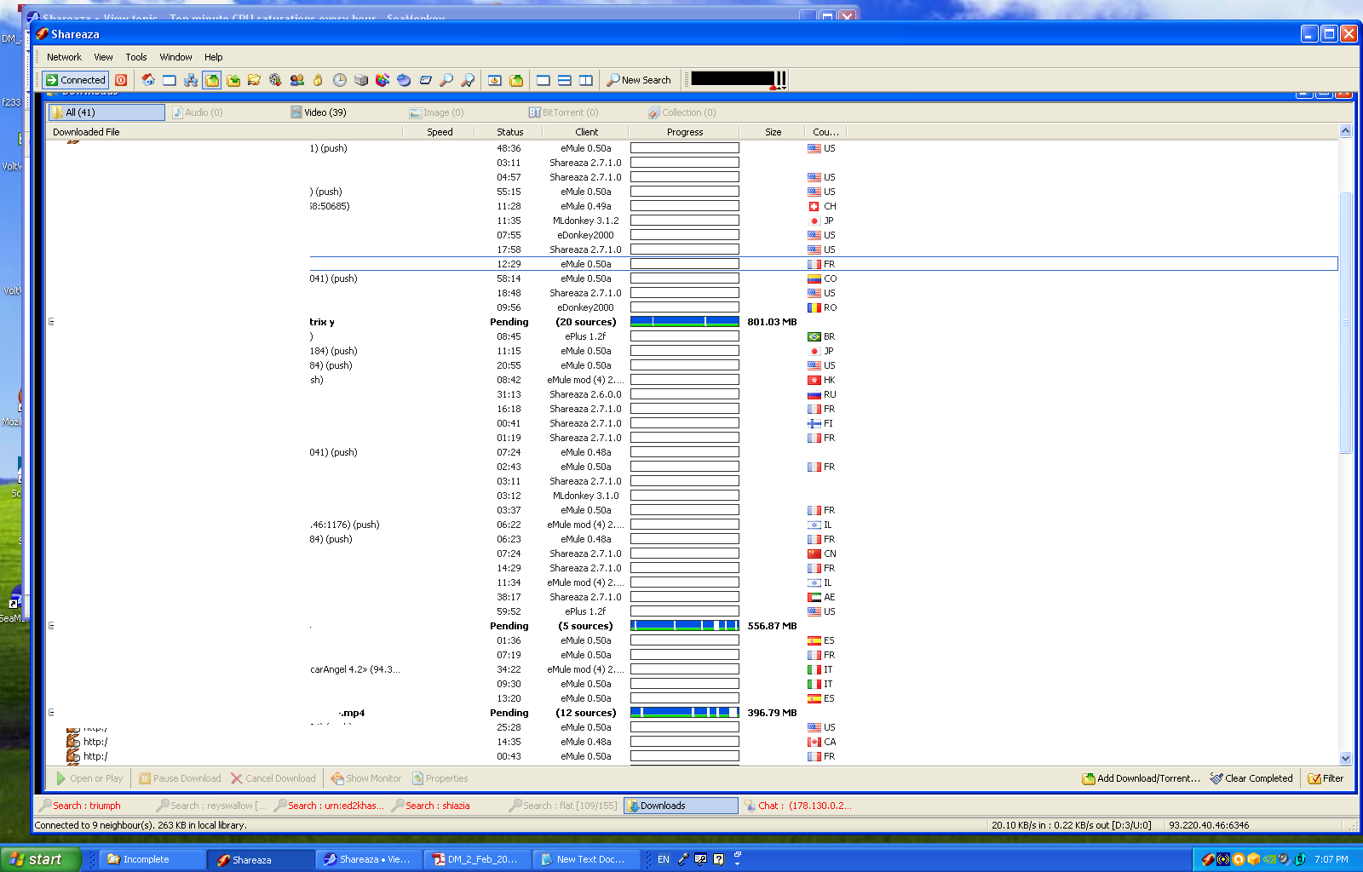Click Clear Completed button

coord(1251,778)
